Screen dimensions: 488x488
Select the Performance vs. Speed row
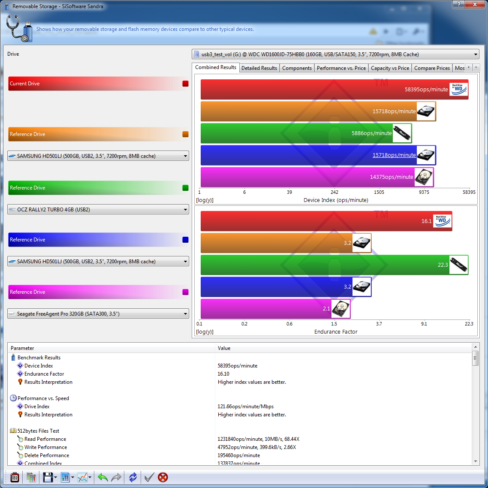[x=241, y=398]
